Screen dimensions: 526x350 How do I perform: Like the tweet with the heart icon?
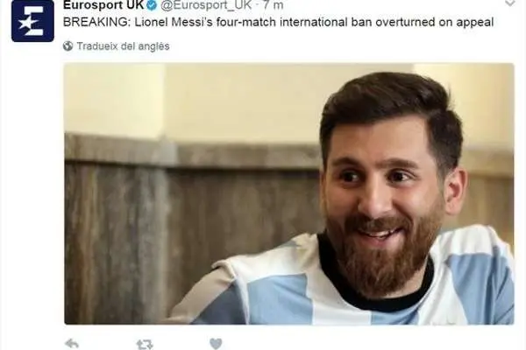[x=216, y=344]
